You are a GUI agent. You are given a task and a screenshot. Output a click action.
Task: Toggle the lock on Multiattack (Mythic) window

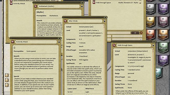[x=82, y=6]
